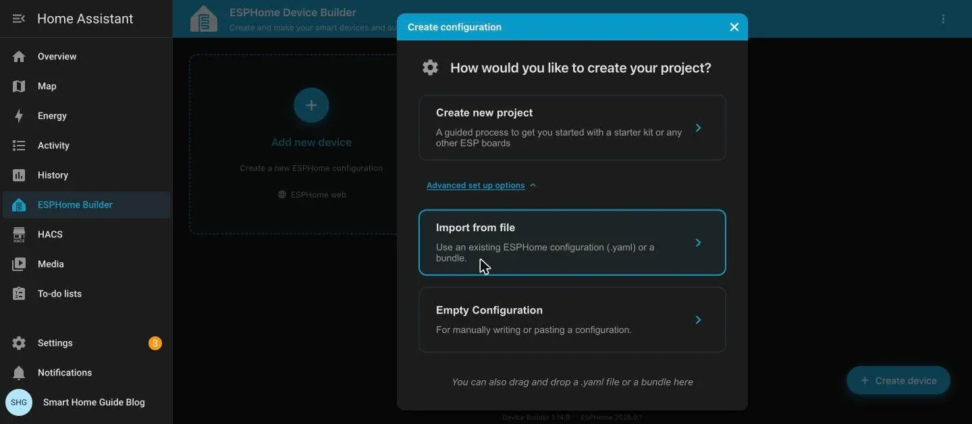The height and width of the screenshot is (424, 972).
Task: Open the Energy lightning icon
Action: (x=19, y=116)
